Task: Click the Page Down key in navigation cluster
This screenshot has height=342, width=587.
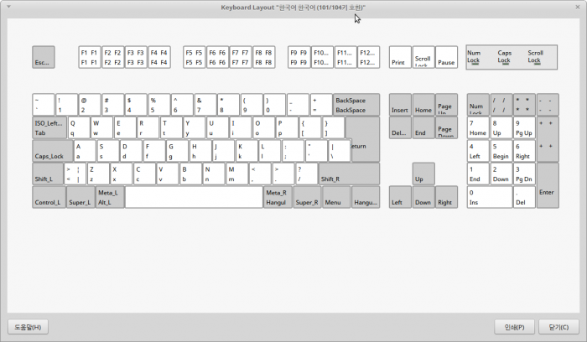Action: click(446, 127)
